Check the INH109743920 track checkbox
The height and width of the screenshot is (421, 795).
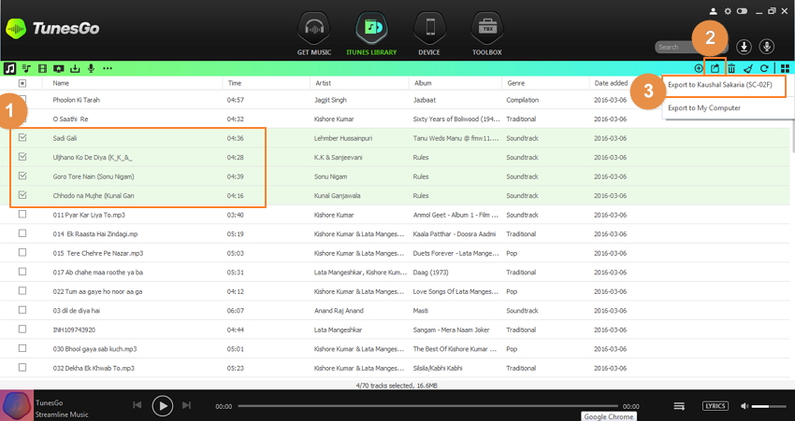pos(22,329)
